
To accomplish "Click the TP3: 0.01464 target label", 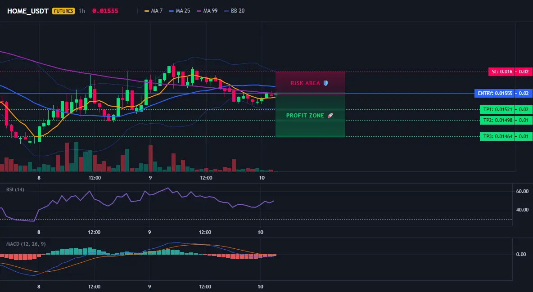I will point(497,136).
